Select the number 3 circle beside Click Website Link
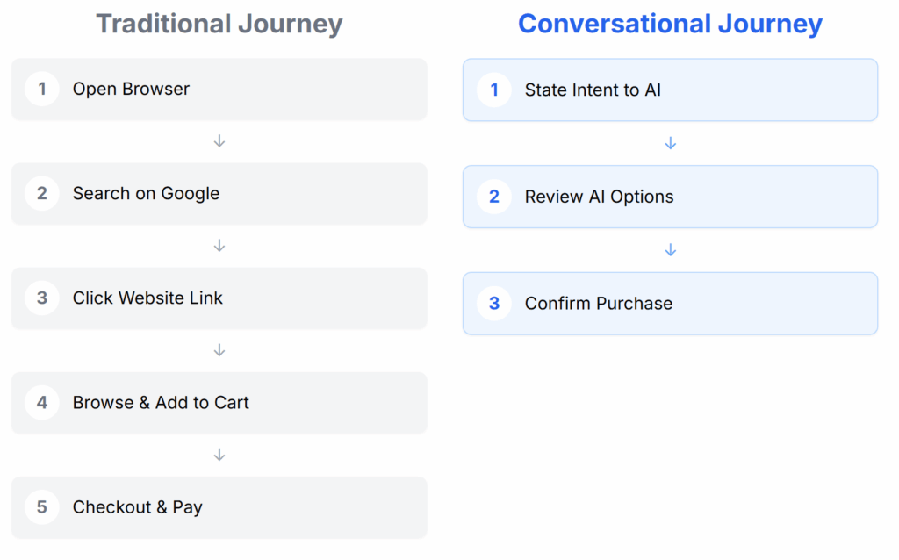 [42, 298]
